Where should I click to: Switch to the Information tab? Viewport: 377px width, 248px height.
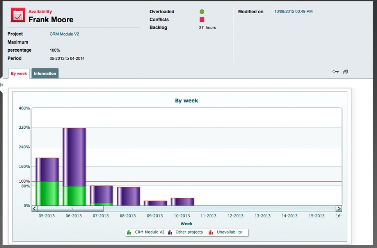click(45, 74)
